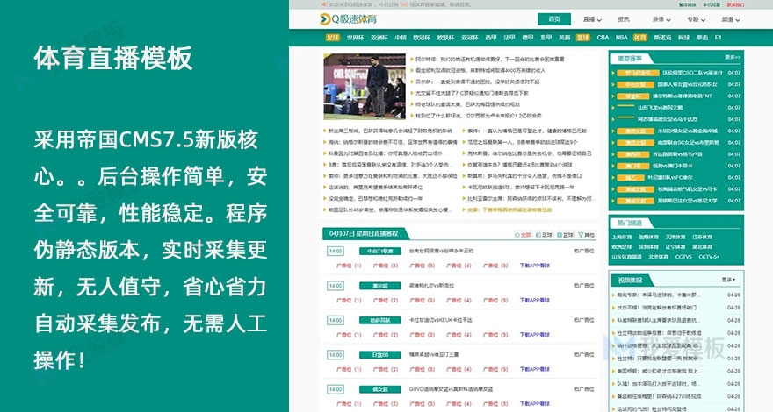Select CBA in the category bar
The height and width of the screenshot is (412, 773).
tap(603, 38)
